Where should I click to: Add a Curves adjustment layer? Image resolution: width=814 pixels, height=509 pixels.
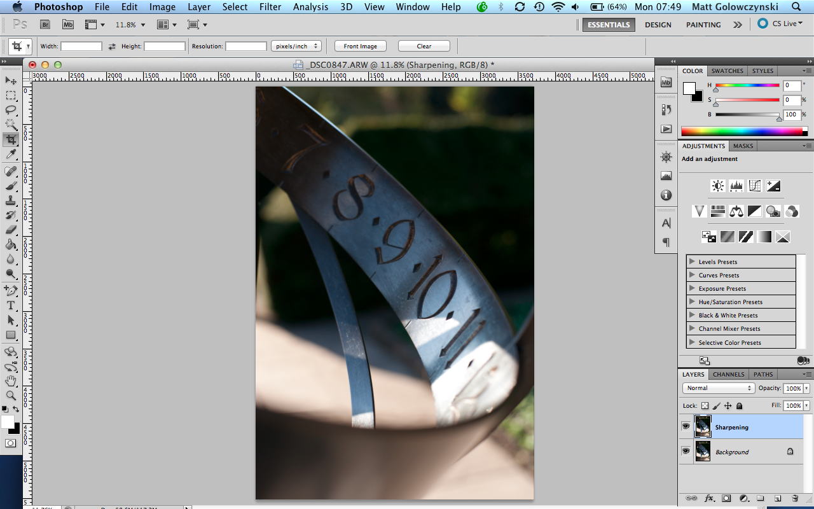coord(754,185)
